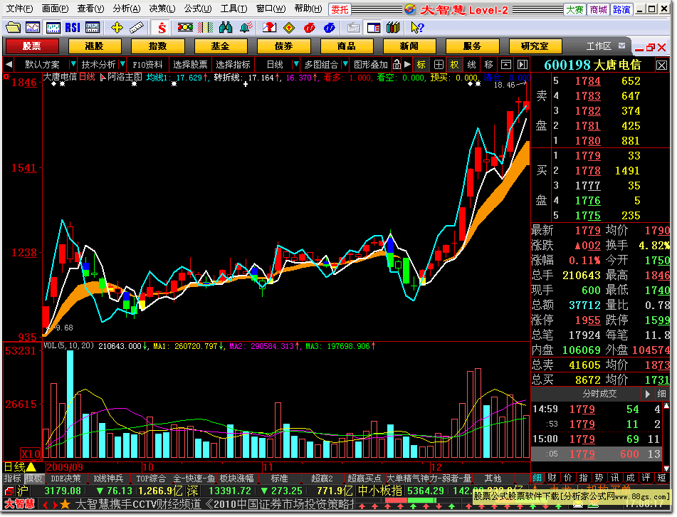
Task: Click the red S dollar toolbar icon
Action: click(x=162, y=28)
